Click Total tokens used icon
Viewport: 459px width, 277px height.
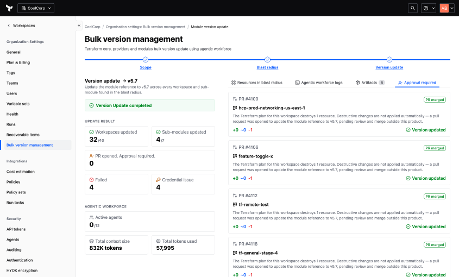(159, 241)
